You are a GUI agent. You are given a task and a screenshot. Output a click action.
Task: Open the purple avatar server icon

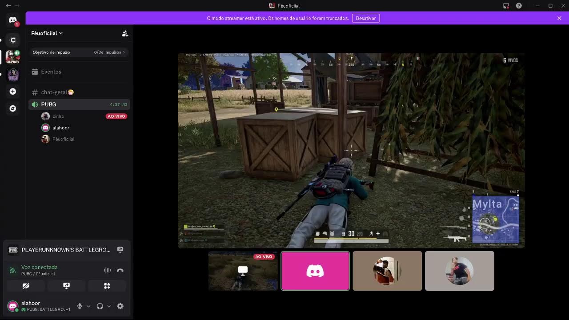pyautogui.click(x=13, y=74)
